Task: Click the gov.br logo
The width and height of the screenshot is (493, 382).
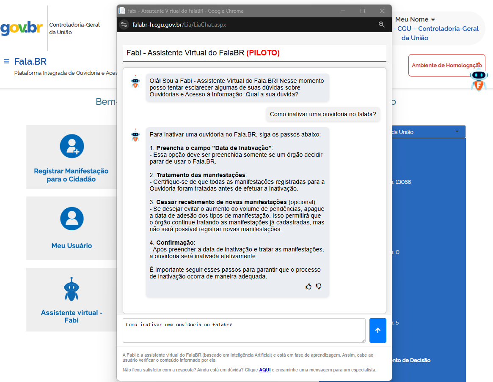Action: pyautogui.click(x=21, y=28)
